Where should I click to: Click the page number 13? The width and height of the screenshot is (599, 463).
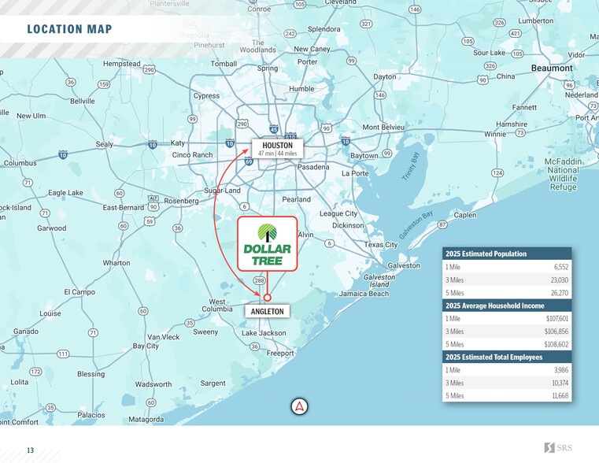30,450
